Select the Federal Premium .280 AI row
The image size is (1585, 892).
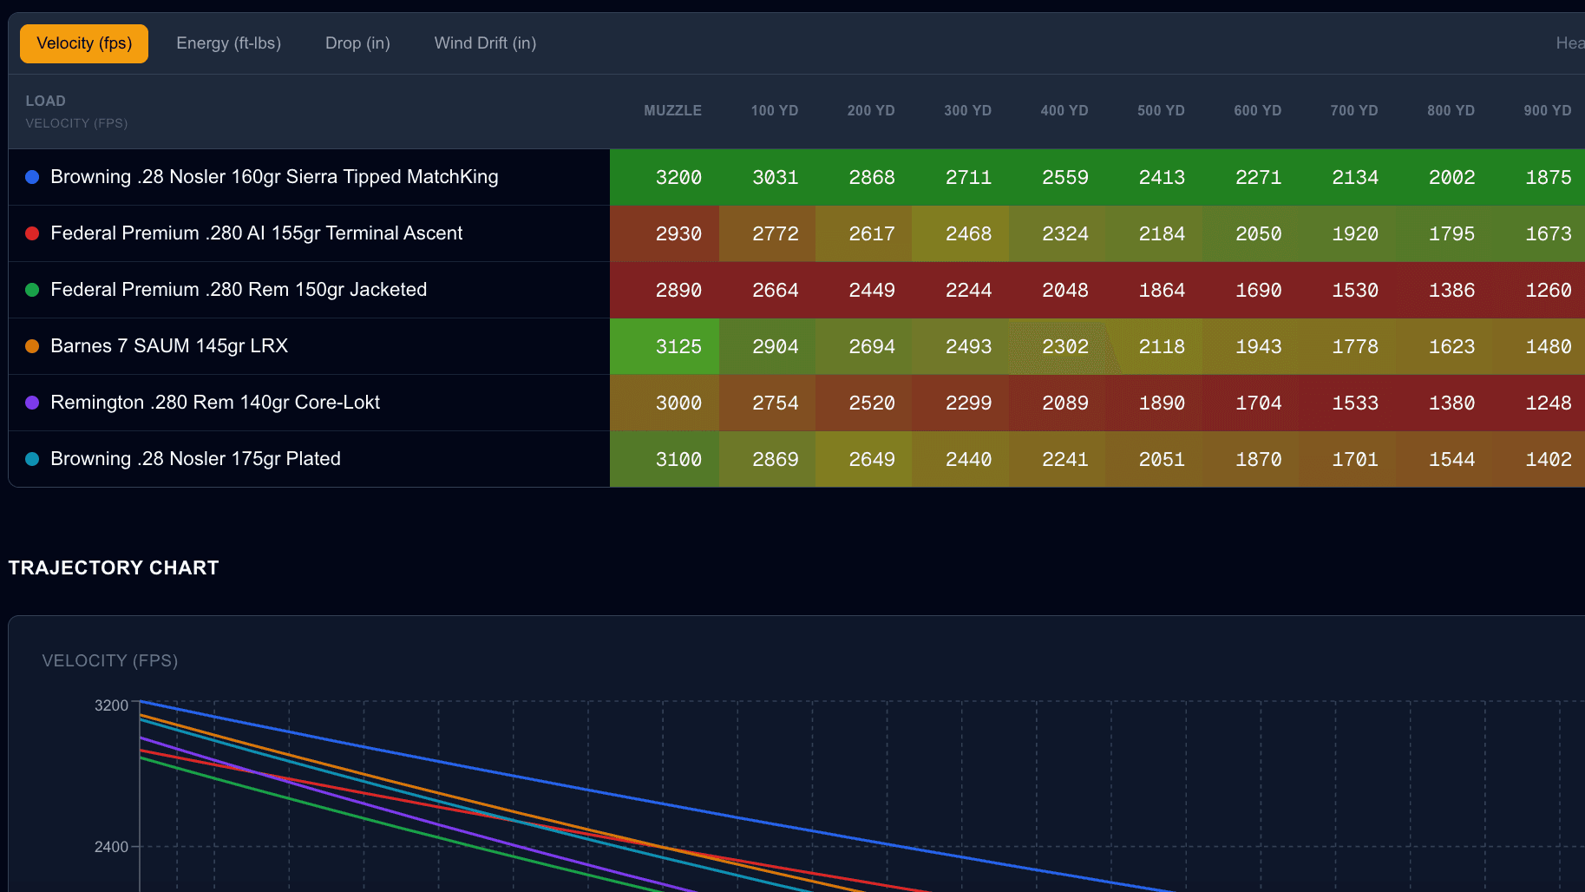tap(257, 233)
